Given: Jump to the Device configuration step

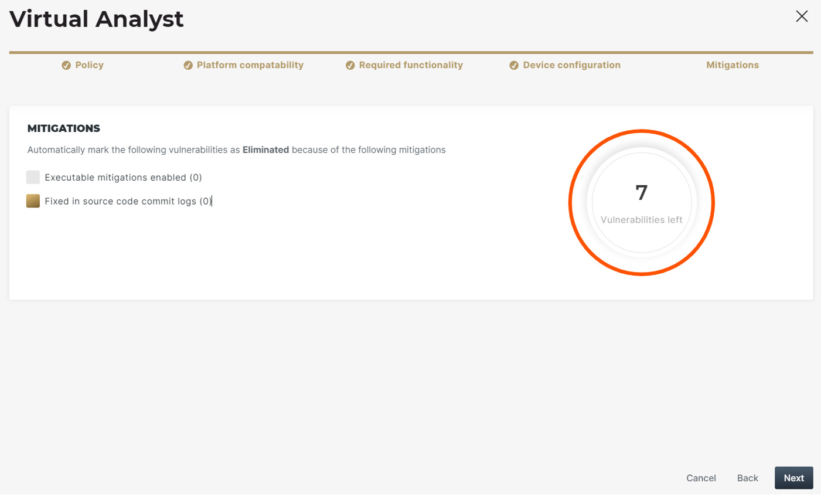Looking at the screenshot, I should [571, 65].
